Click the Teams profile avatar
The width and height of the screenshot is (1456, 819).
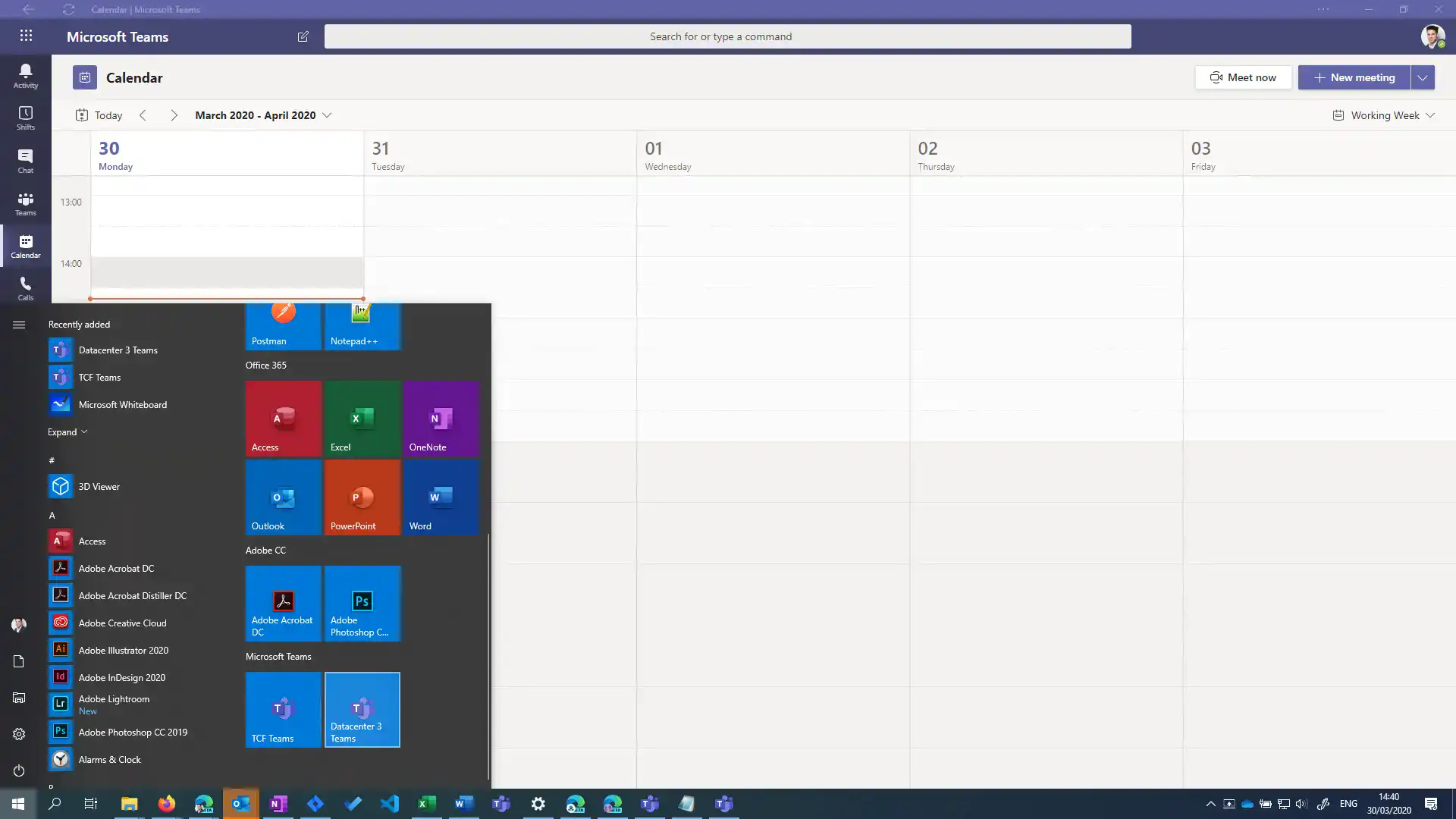tap(1432, 36)
